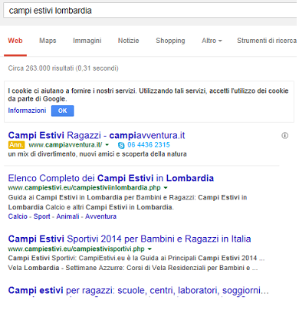Screen dimensions: 299x333
Task: Call phone number 06 4436 2315
Action: point(149,145)
